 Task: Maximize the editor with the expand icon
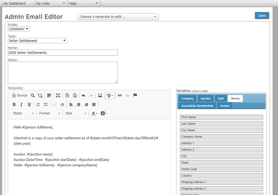point(58,95)
